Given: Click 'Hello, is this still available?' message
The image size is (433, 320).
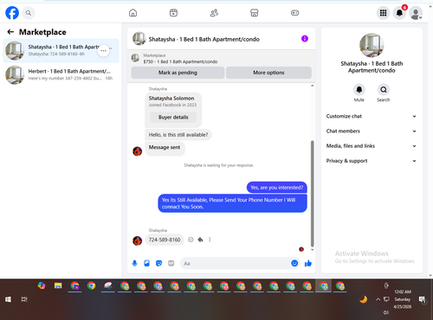Looking at the screenshot, I should tap(178, 135).
